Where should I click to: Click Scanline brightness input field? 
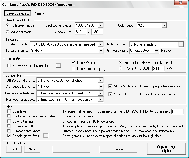coord(178,111)
